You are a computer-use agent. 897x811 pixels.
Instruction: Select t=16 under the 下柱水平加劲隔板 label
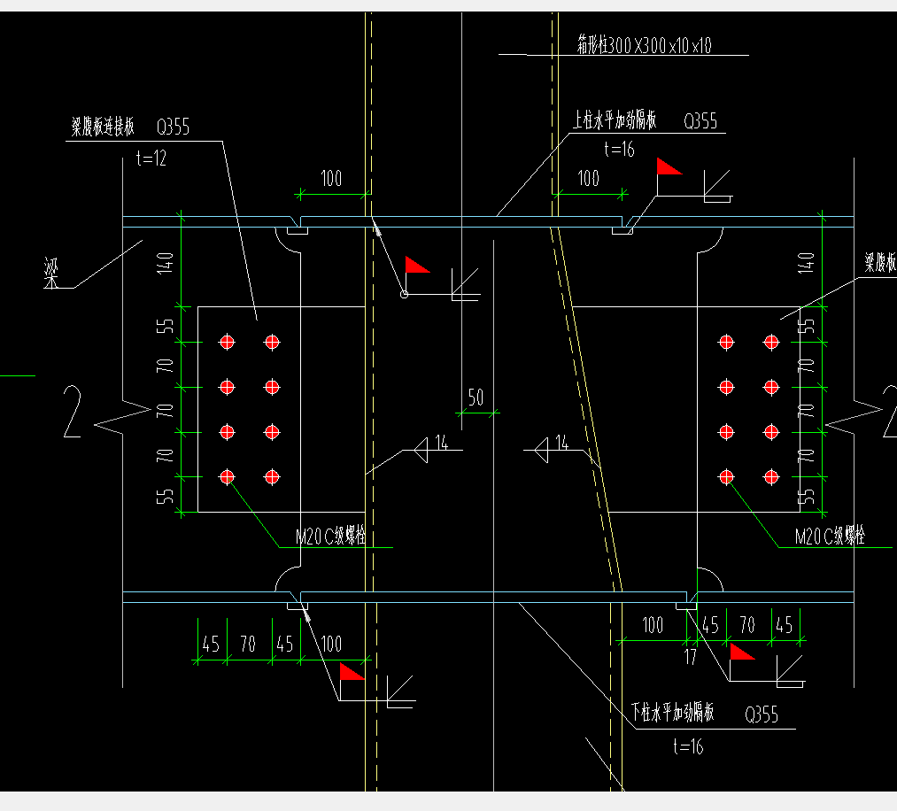coord(688,746)
